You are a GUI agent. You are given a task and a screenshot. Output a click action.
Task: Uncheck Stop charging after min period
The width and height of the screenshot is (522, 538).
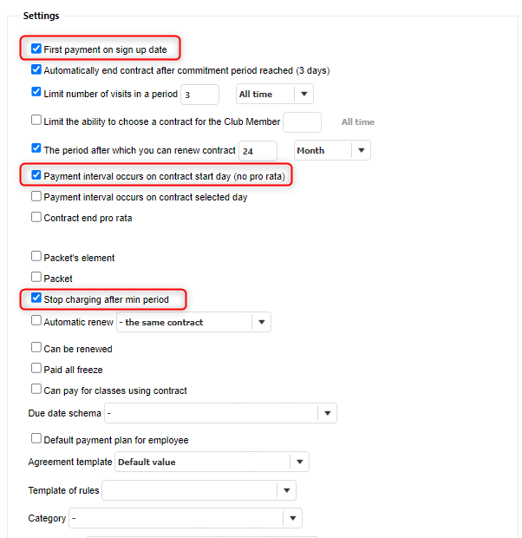point(36,299)
